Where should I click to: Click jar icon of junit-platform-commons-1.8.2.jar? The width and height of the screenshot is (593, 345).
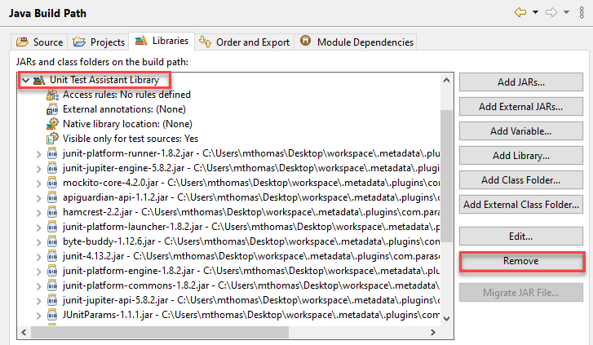pyautogui.click(x=52, y=286)
